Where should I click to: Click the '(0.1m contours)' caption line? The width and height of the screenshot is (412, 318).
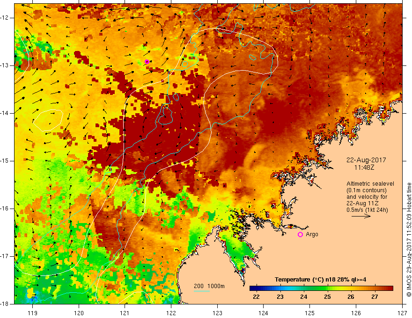pyautogui.click(x=366, y=190)
